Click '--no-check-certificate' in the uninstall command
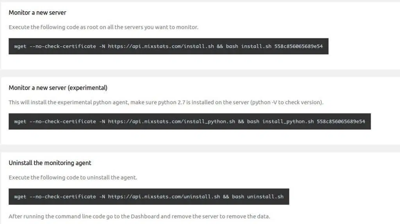400x224 pixels. point(63,196)
